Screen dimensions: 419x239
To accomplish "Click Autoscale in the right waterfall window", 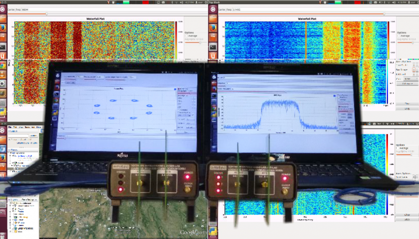I will point(408,84).
